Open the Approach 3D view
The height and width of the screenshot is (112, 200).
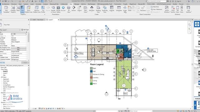click(x=6, y=79)
